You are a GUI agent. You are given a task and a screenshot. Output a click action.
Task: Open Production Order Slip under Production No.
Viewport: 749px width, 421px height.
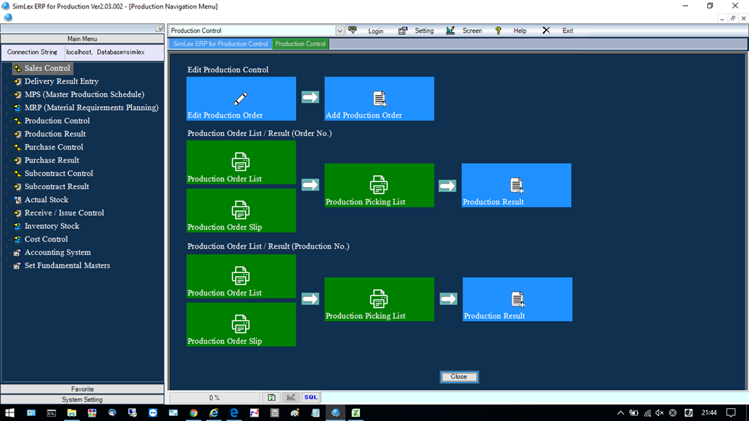(x=241, y=325)
